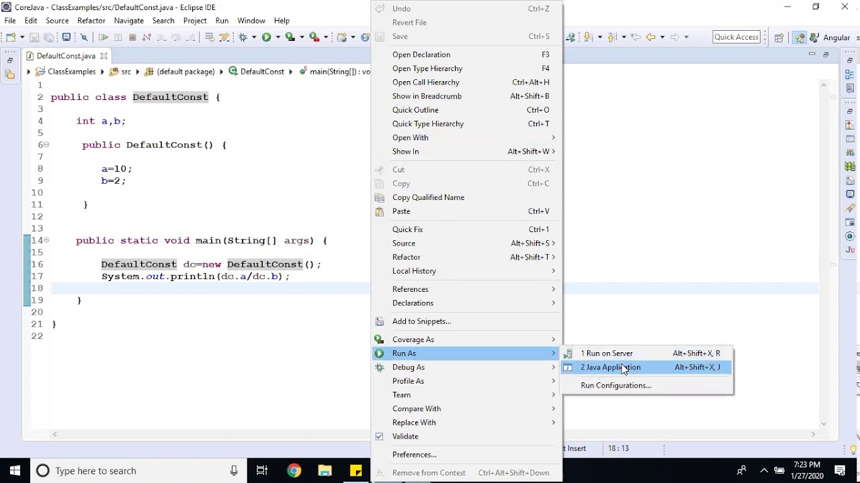This screenshot has width=860, height=483.
Task: Open File Explorer from the taskbar
Action: pyautogui.click(x=325, y=470)
